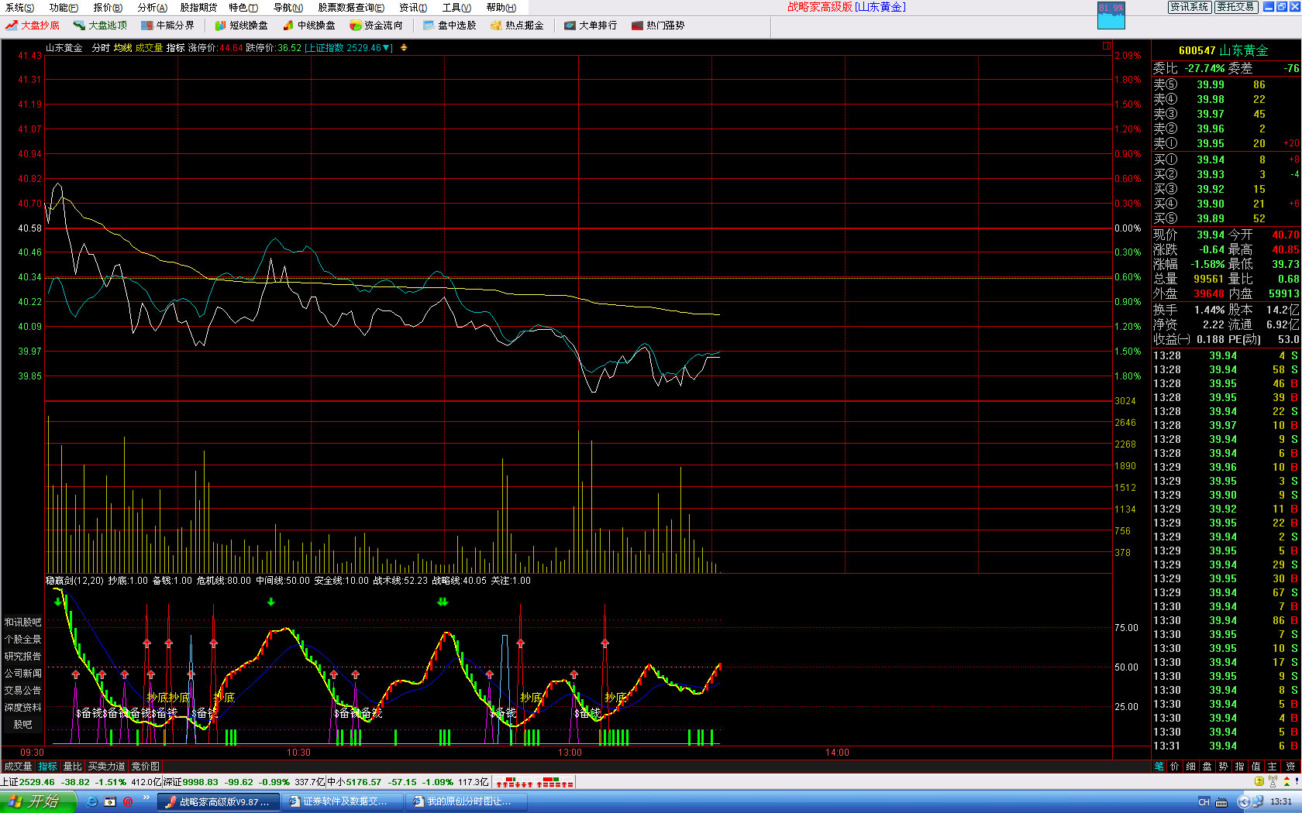Click the Windows 开始 start button
The height and width of the screenshot is (813, 1302).
pyautogui.click(x=38, y=802)
